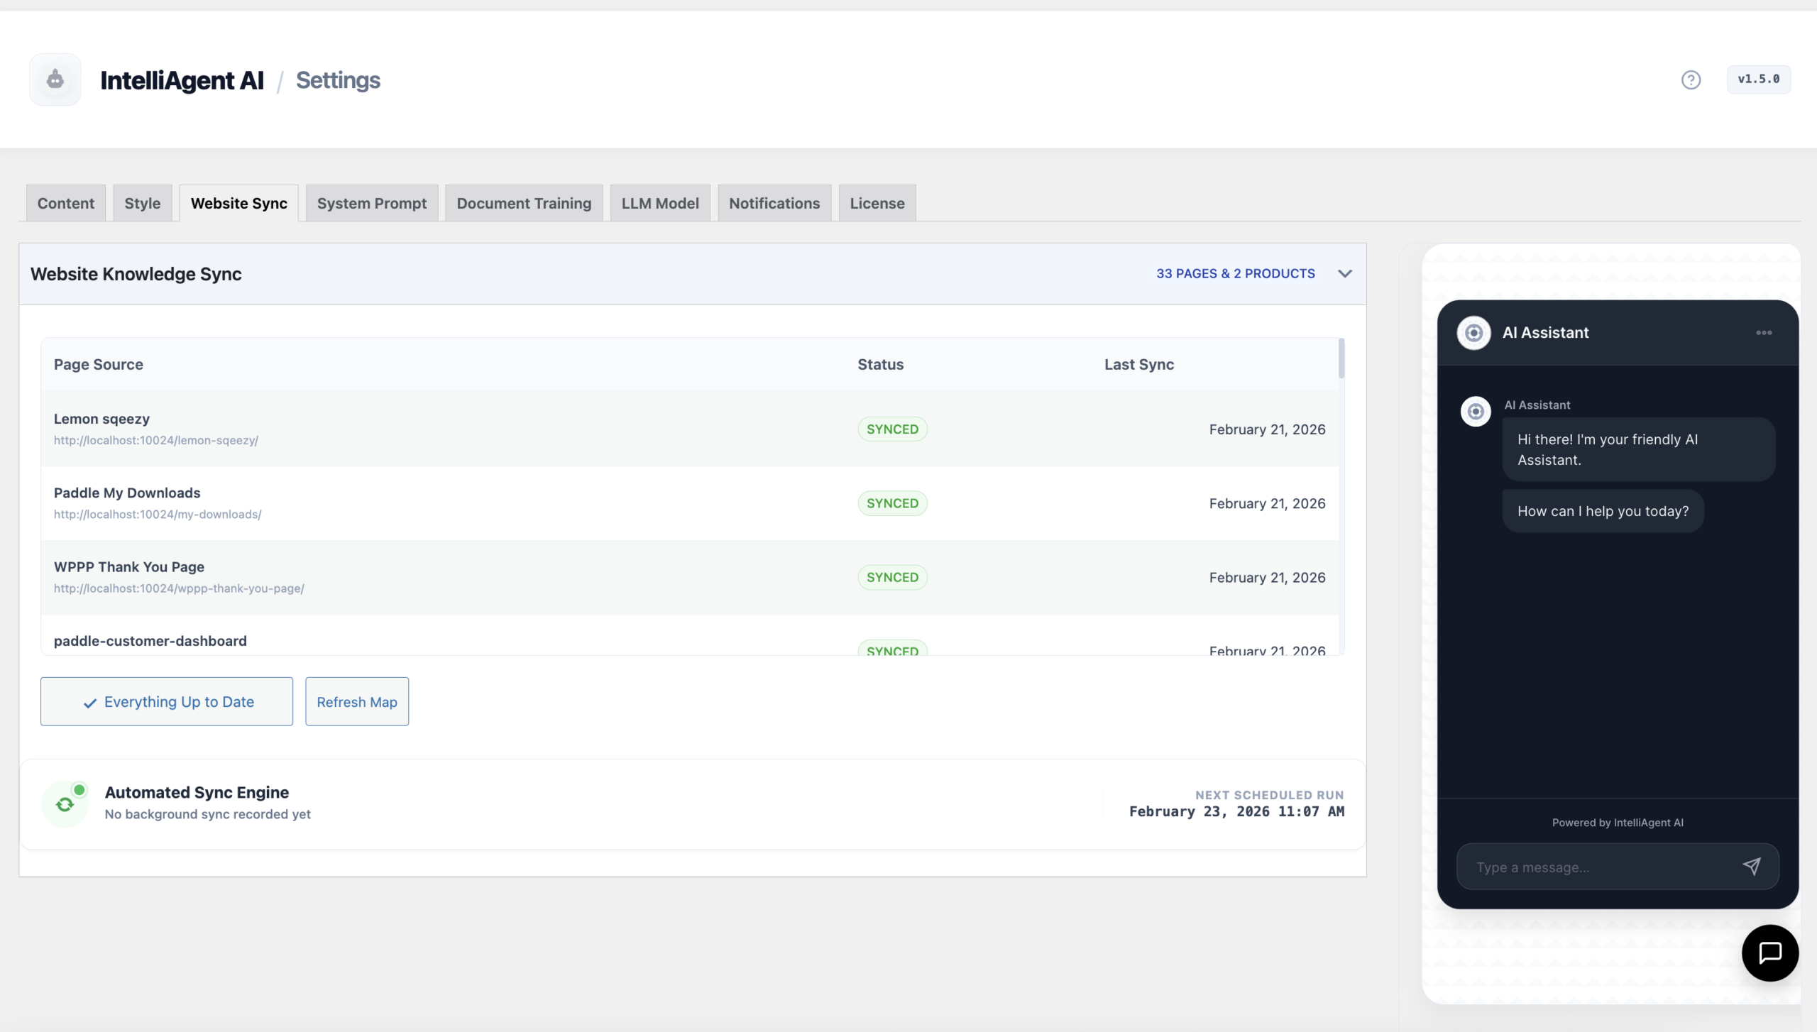Click the send message paper plane icon

tap(1752, 867)
